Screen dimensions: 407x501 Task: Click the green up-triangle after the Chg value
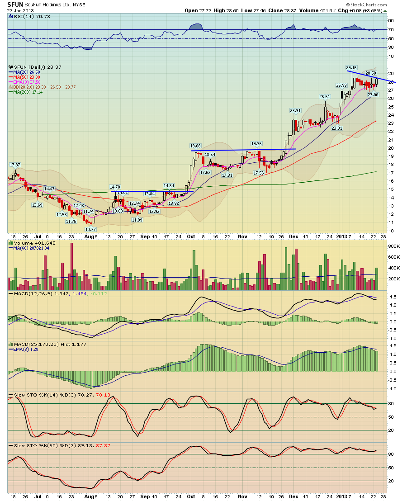click(385, 10)
